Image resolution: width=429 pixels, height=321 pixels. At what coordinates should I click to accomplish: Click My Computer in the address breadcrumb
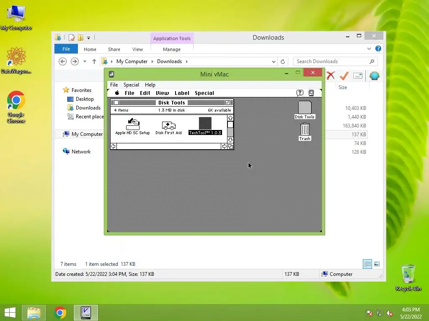point(132,61)
